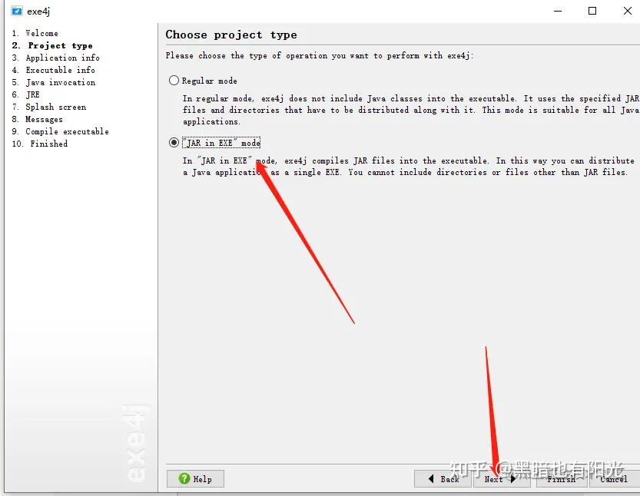Click the Help button
Image resolution: width=640 pixels, height=496 pixels.
pyautogui.click(x=195, y=478)
